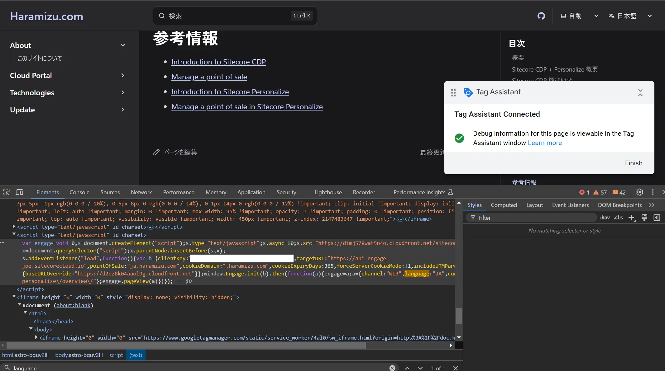Click the Finish button in Tag Assistant
Image resolution: width=665 pixels, height=371 pixels.
634,163
